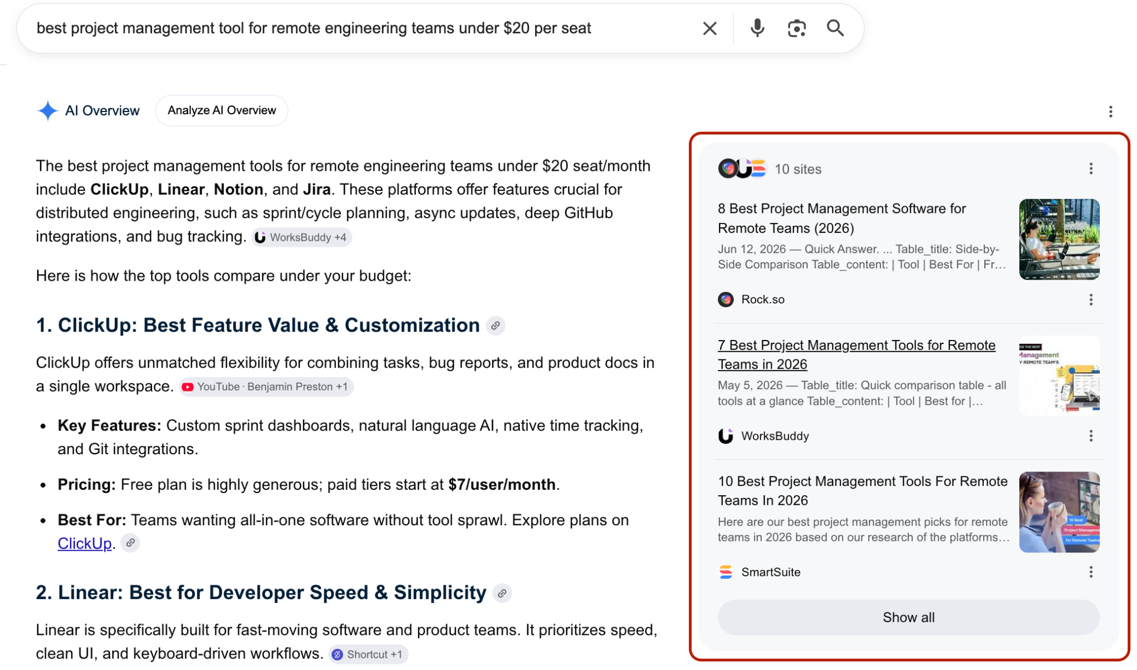Viewport: 1137px width, 670px height.
Task: Open search by image camera icon
Action: [x=796, y=28]
